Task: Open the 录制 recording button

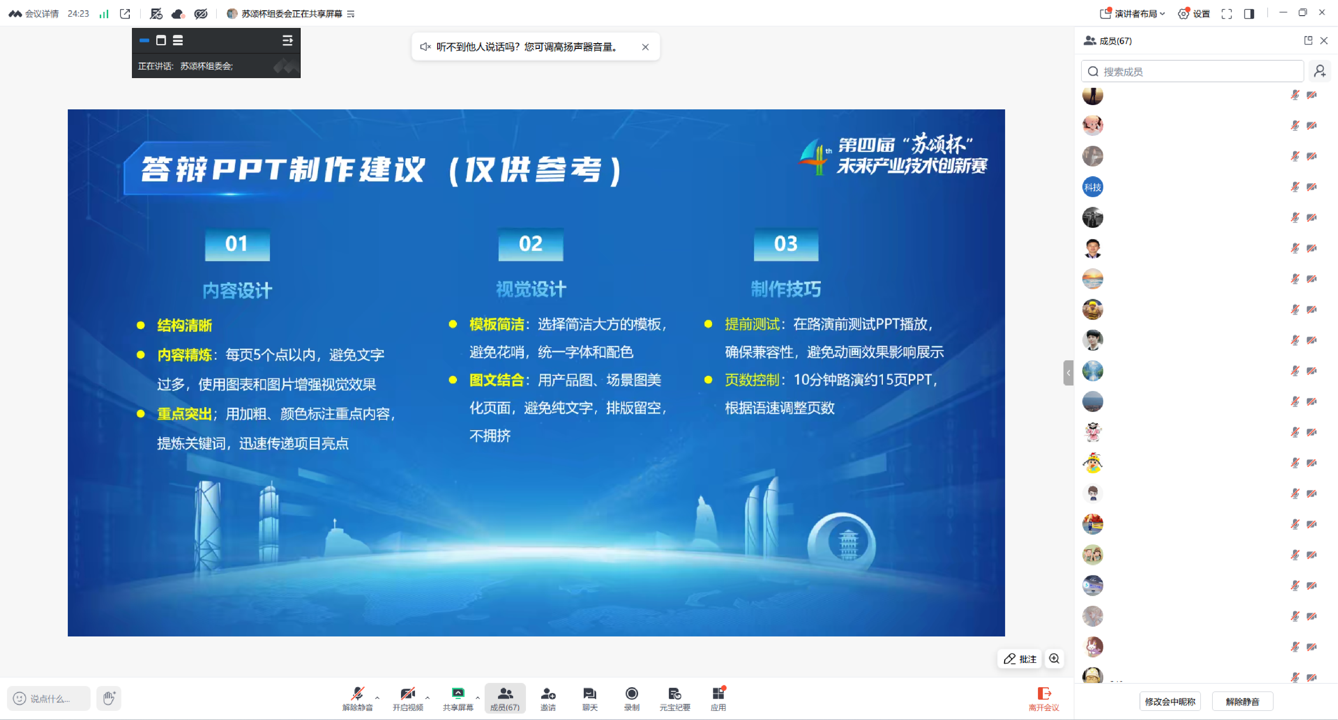Action: click(x=631, y=698)
